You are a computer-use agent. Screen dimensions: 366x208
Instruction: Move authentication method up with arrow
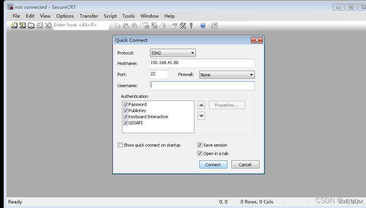(x=201, y=105)
